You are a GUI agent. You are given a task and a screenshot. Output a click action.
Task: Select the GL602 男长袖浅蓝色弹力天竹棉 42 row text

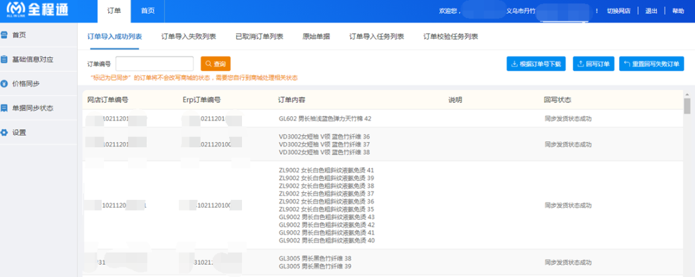[x=325, y=119]
